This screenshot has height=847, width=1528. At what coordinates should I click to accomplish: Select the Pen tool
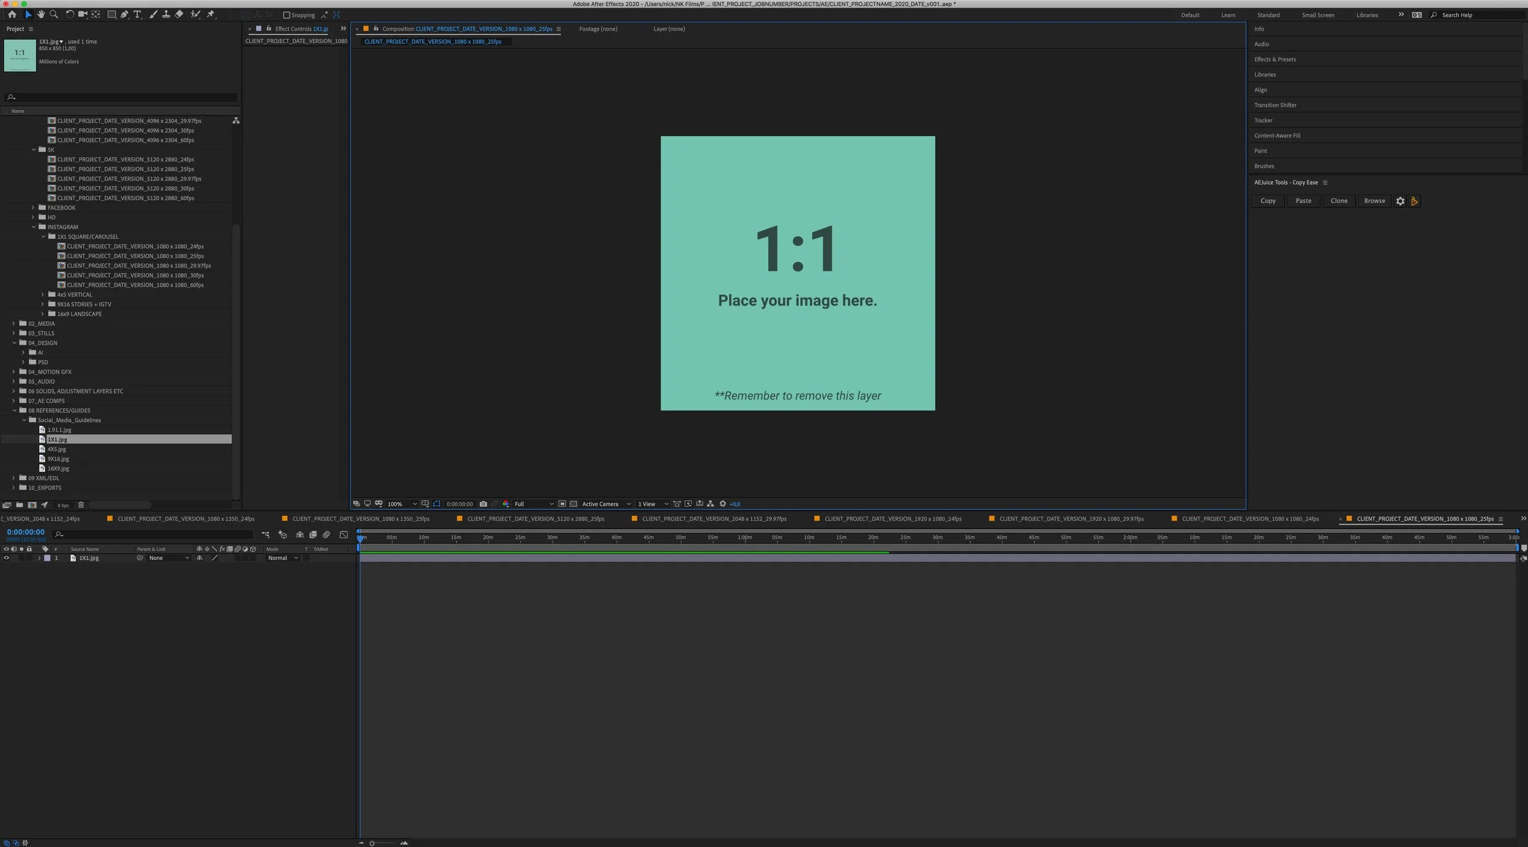[x=124, y=14]
